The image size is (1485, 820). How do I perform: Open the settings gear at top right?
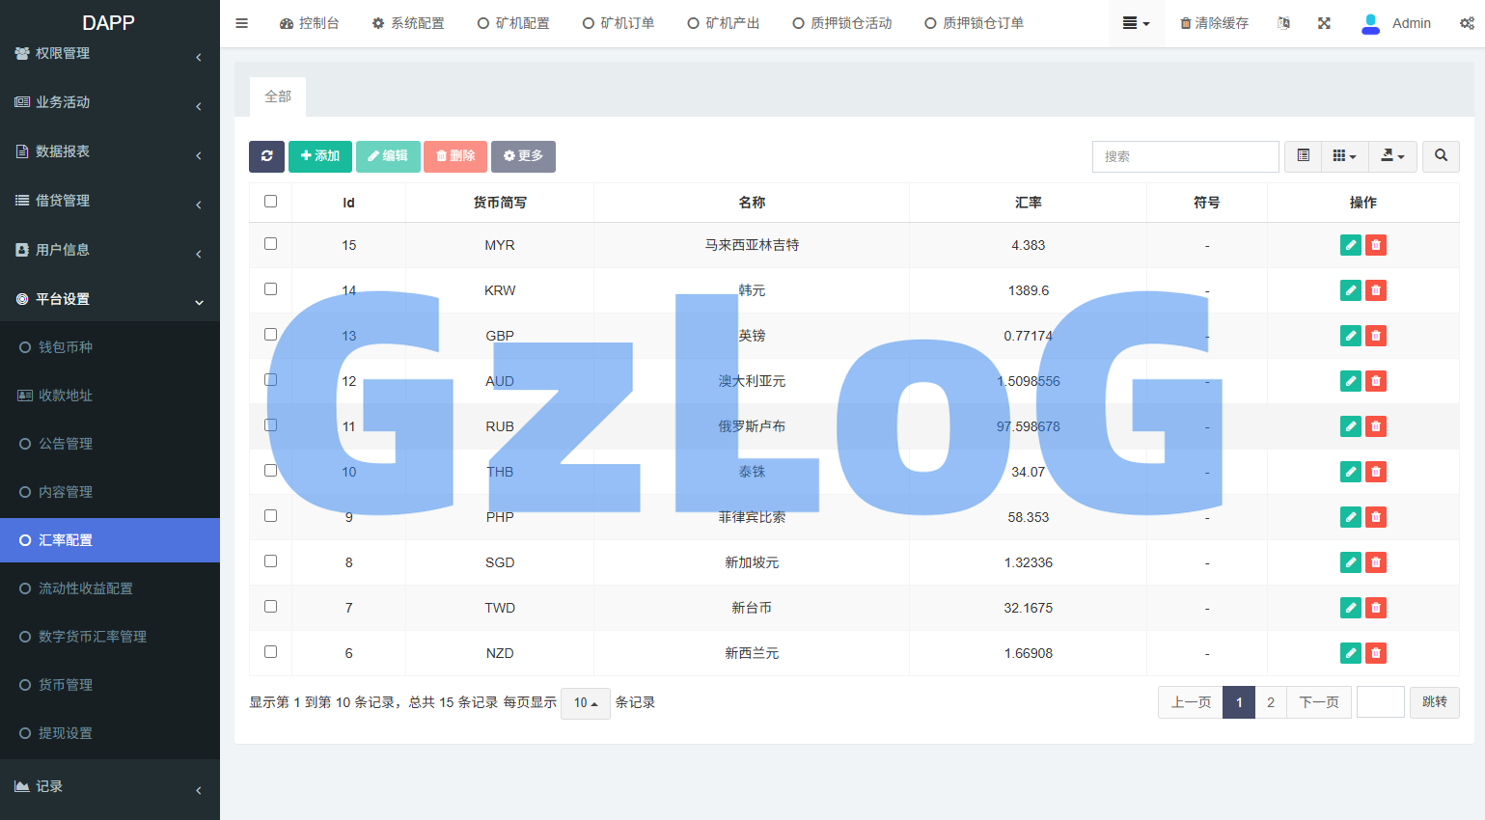(x=1467, y=22)
